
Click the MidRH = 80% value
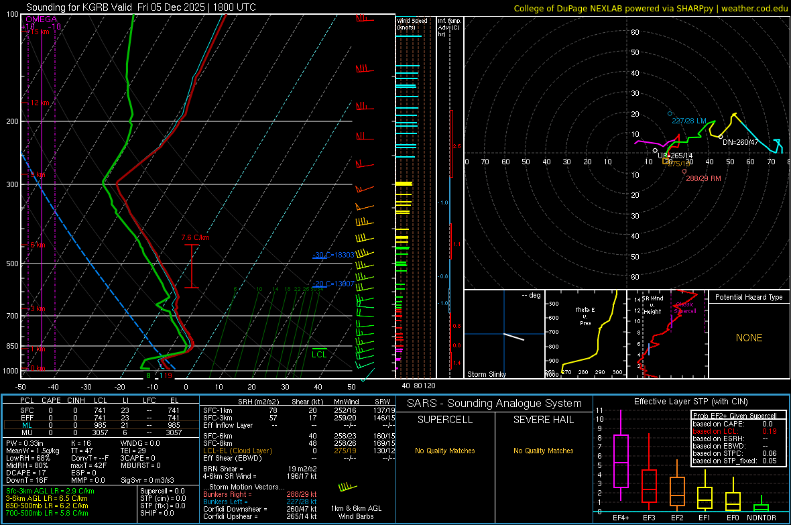[x=27, y=465]
